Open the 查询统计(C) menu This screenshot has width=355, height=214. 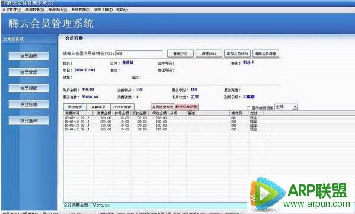coord(57,9)
